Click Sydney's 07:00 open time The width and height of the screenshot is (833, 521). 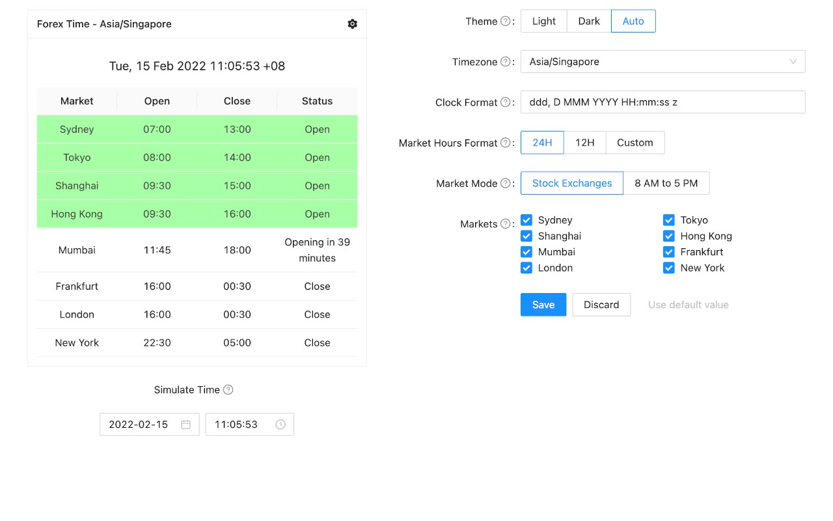(x=157, y=130)
